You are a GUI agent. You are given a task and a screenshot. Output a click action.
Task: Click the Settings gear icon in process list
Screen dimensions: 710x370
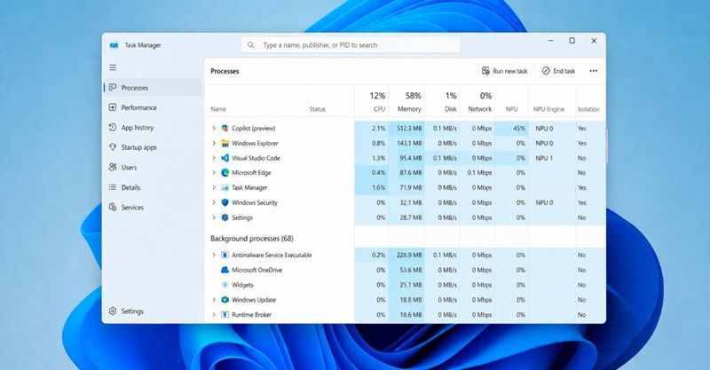tap(225, 217)
